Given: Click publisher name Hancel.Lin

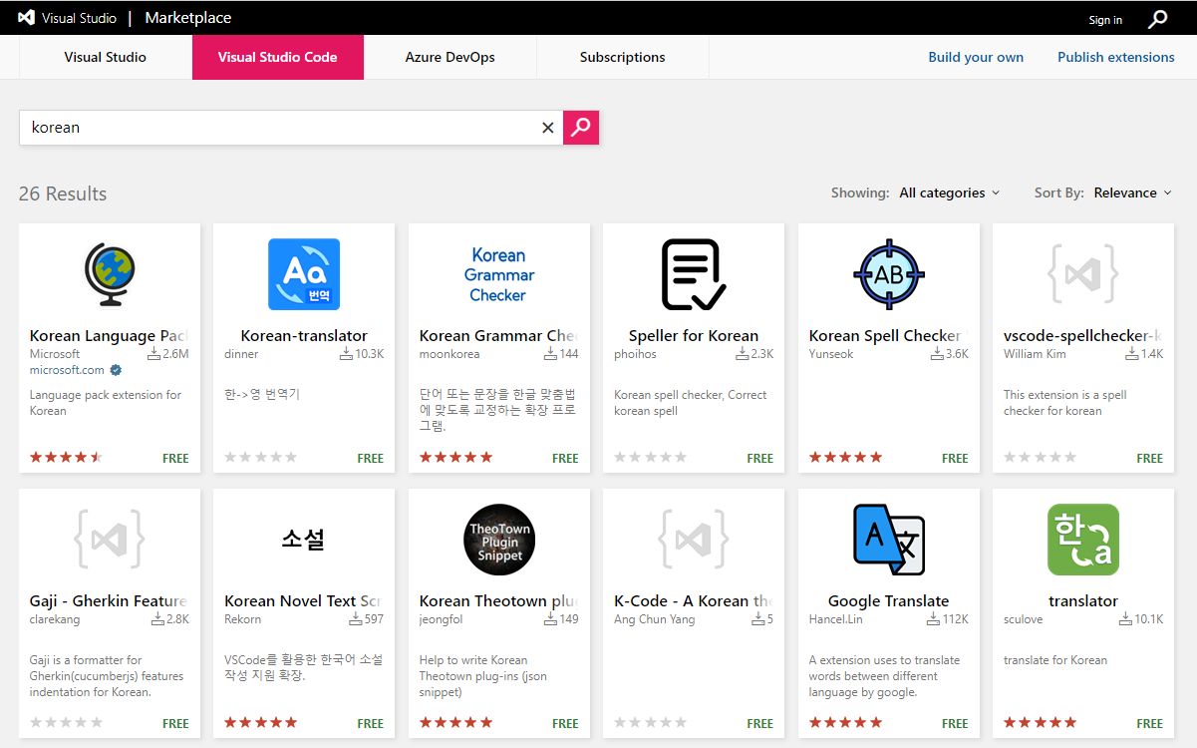Looking at the screenshot, I should click(837, 619).
